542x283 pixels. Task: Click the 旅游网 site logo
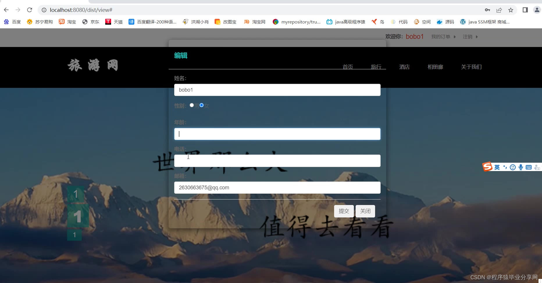(93, 65)
